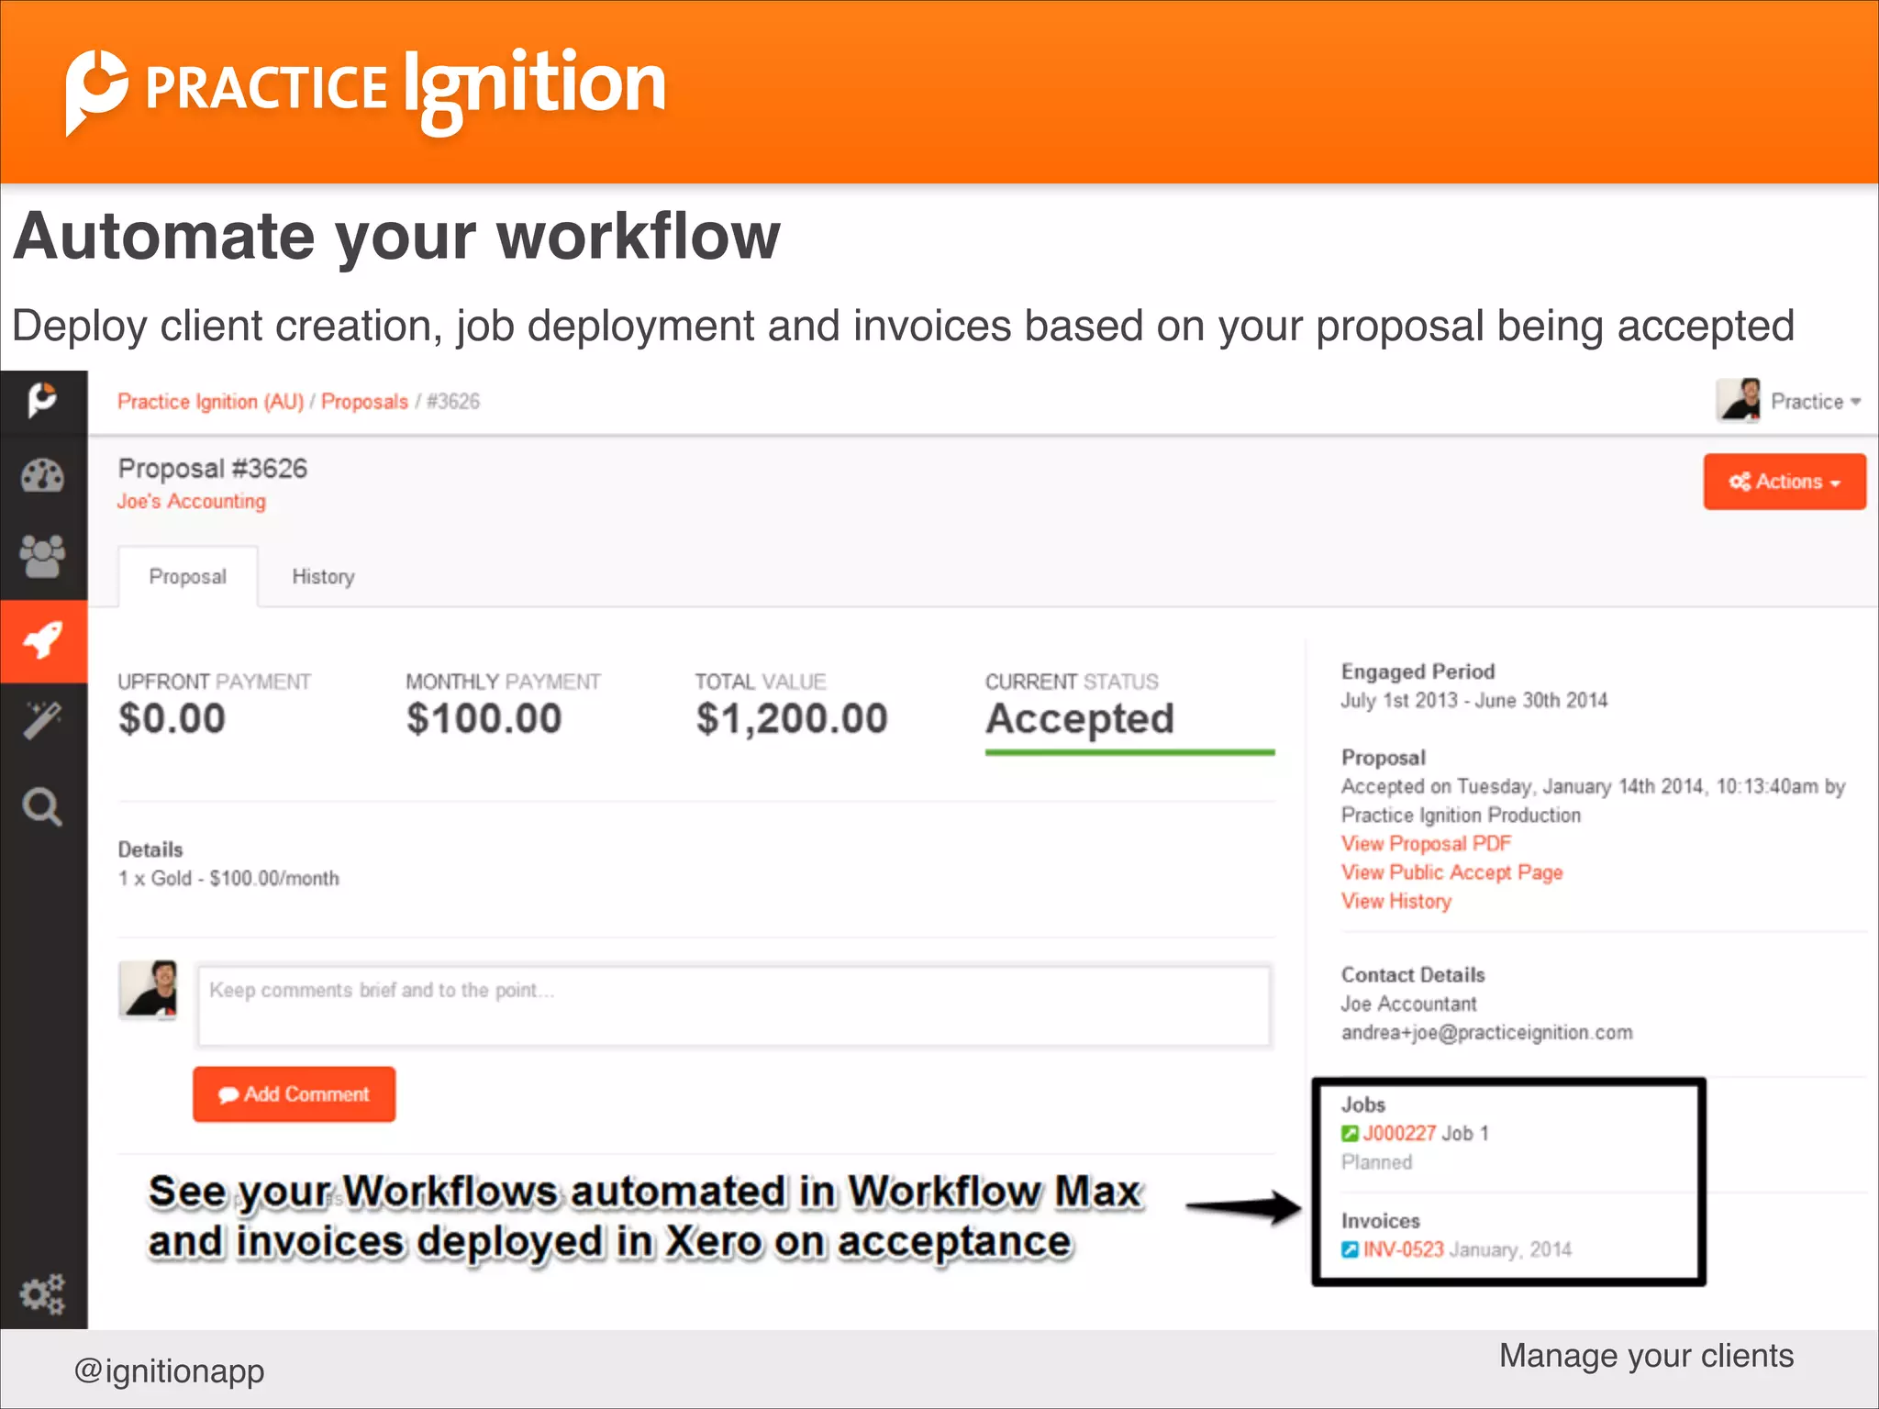Image resolution: width=1879 pixels, height=1409 pixels.
Task: Click the blue Xero invoice icon
Action: (x=1350, y=1249)
